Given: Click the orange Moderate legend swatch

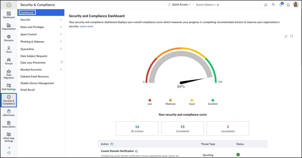Looking at the screenshot, I should tap(170, 100).
